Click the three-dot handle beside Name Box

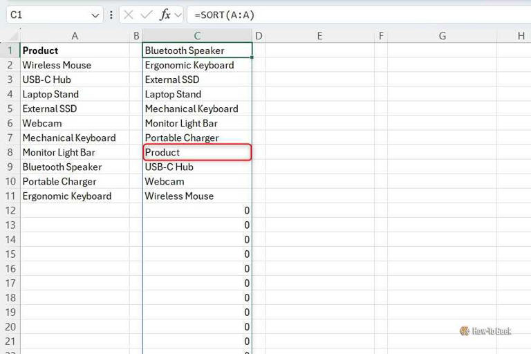111,15
